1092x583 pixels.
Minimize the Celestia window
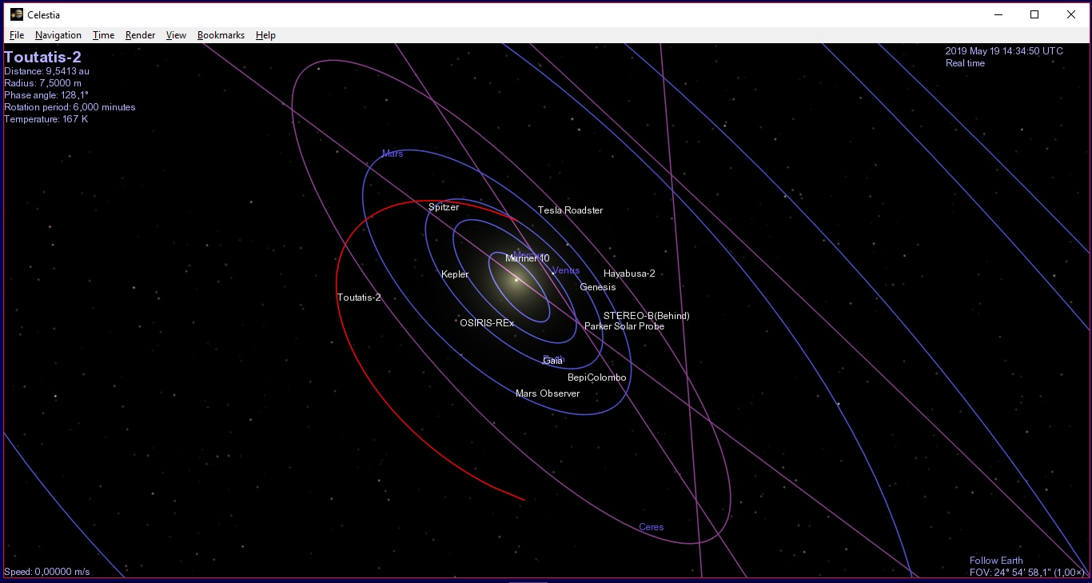[998, 14]
